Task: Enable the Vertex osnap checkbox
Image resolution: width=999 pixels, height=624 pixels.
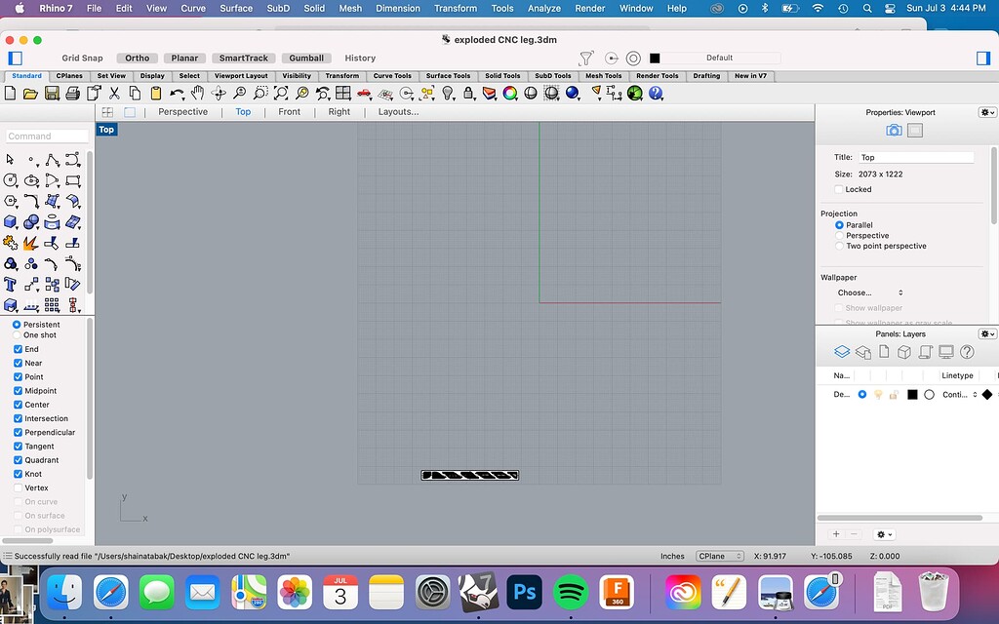Action: [x=18, y=487]
